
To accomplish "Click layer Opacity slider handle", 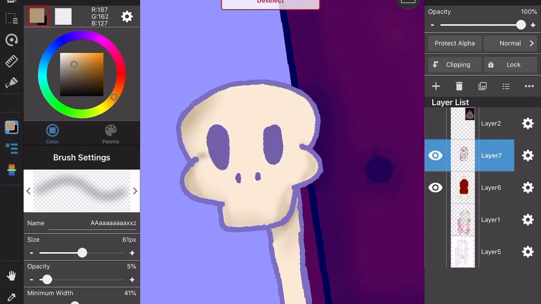I will pos(521,25).
